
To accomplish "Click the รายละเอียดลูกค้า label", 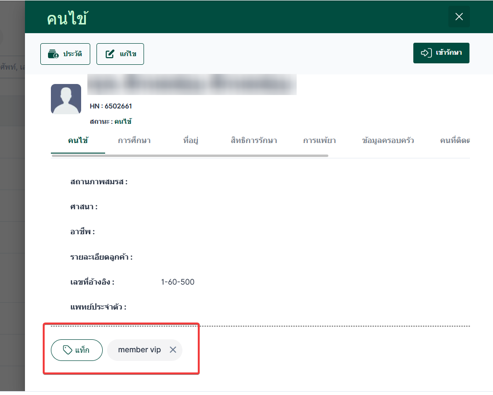I will pyautogui.click(x=101, y=257).
